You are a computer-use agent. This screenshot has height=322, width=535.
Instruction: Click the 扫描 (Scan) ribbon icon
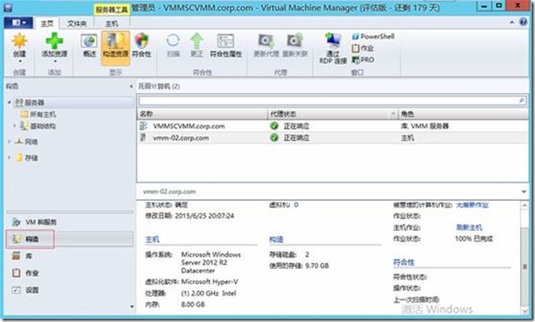tap(173, 41)
